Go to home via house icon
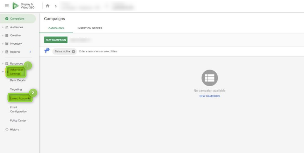The image size is (304, 153). click(48, 6)
